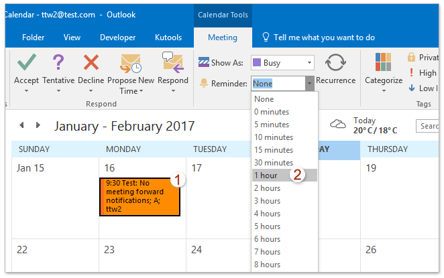Expand the Accept options arrow

point(26,91)
